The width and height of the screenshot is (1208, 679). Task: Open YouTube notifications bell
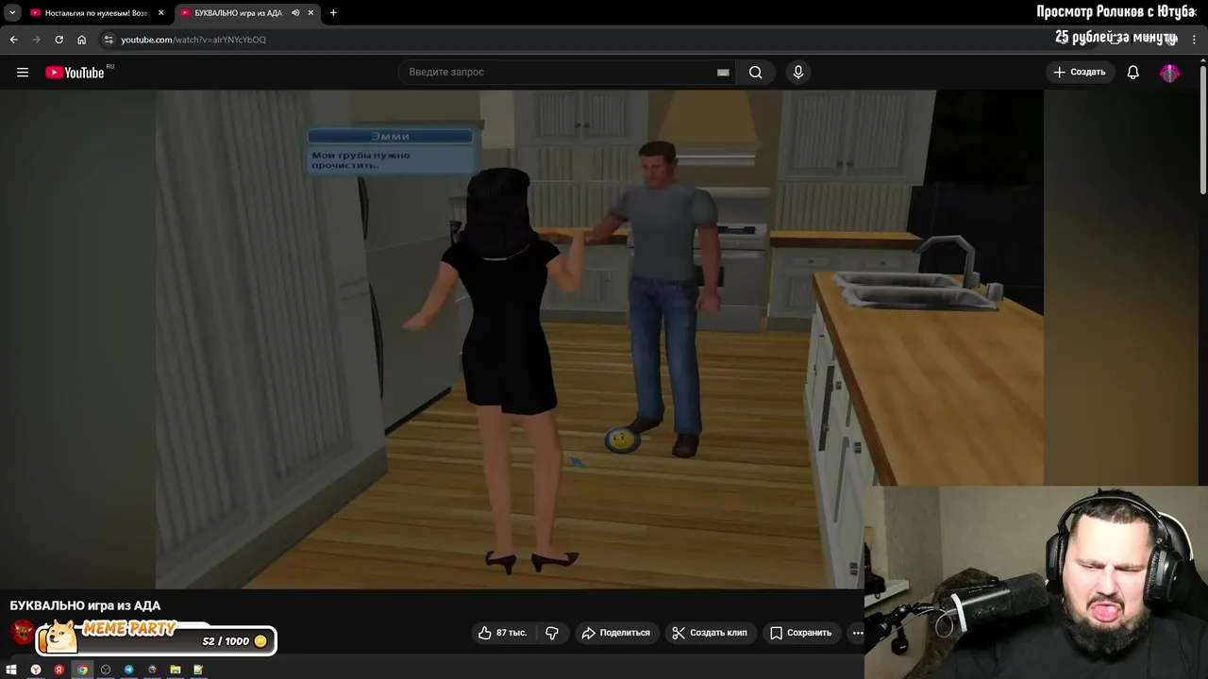1133,73
